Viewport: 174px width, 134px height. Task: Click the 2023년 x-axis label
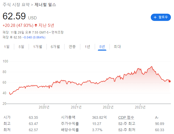tap(140, 107)
